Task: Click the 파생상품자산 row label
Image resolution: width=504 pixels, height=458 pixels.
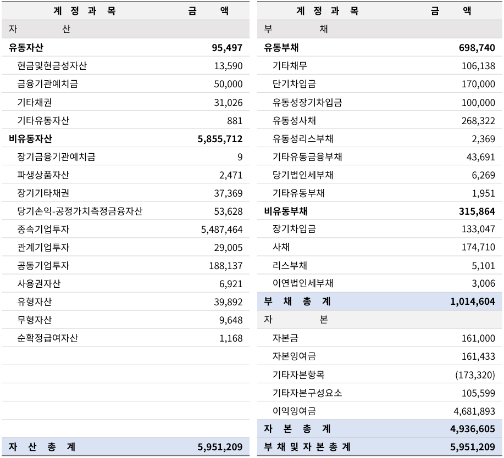Action: pos(43,175)
